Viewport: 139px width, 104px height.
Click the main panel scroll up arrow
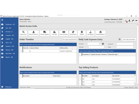(x=138, y=24)
